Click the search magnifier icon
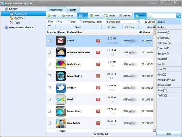The image size is (182, 137). (x=178, y=16)
